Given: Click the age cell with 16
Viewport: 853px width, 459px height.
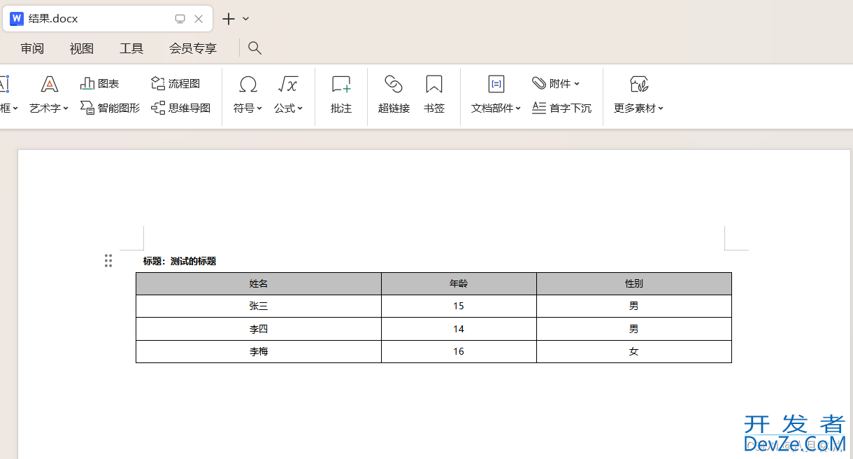Looking at the screenshot, I should coord(459,351).
